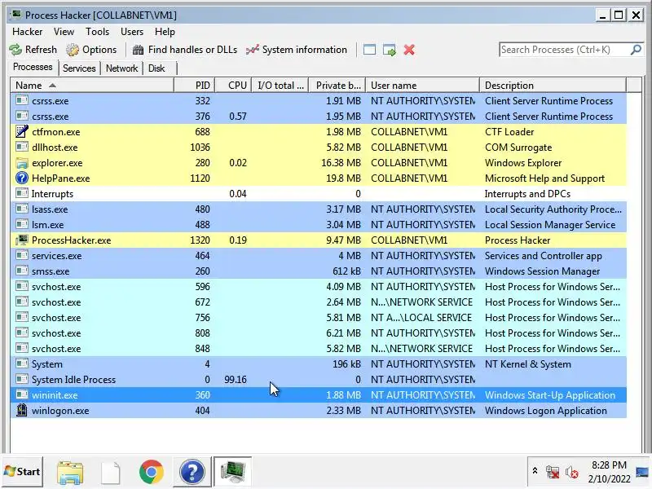Select svchost.exe with PID 808
The image size is (652, 489).
coord(318,333)
